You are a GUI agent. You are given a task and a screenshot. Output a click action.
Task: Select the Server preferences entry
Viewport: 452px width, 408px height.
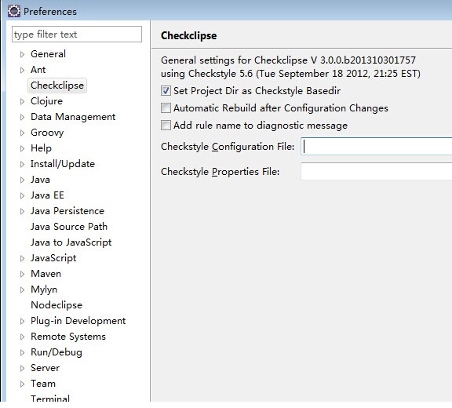tap(45, 368)
